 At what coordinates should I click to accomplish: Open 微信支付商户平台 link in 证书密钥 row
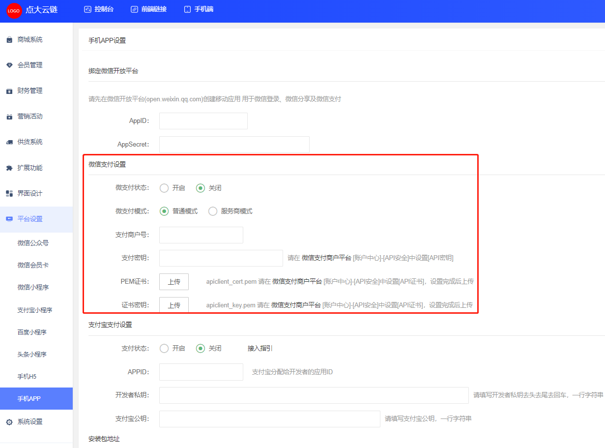point(296,305)
